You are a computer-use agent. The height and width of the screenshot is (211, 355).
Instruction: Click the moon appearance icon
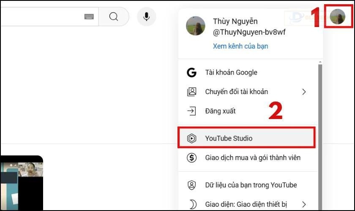(192, 204)
